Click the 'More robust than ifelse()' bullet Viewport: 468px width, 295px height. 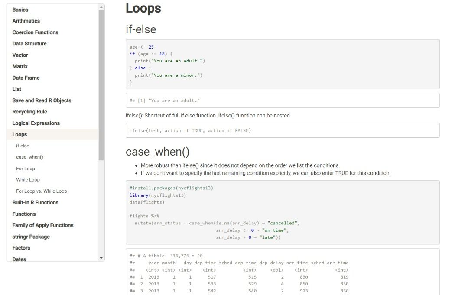pyautogui.click(x=240, y=165)
